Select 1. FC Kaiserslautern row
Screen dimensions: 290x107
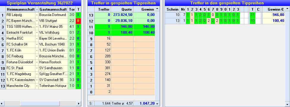[40, 80]
